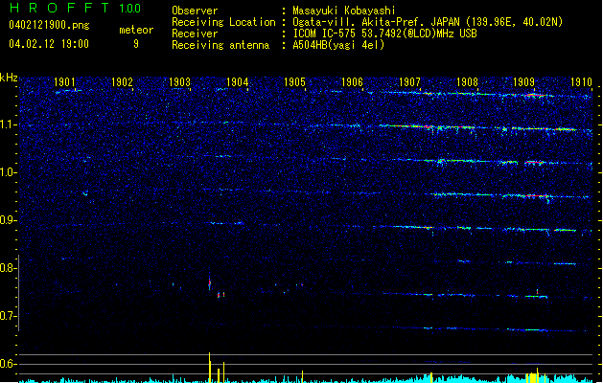Screen dimensions: 603x383
Task: Click the 1909 time axis marker
Action: tap(523, 81)
